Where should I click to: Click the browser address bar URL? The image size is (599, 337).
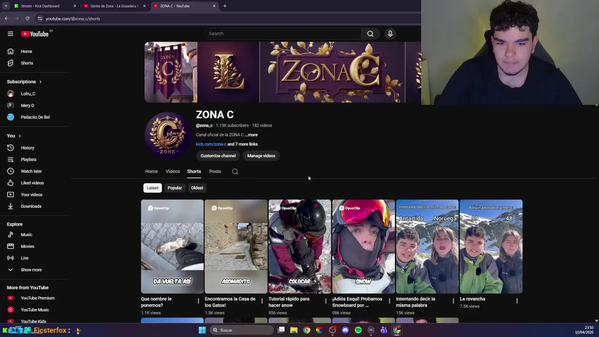tap(73, 19)
